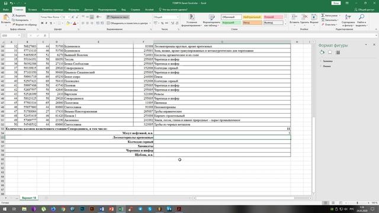Apply Bad (Плохой) cell style
Viewport: 379px width, 213px height.
273,17
